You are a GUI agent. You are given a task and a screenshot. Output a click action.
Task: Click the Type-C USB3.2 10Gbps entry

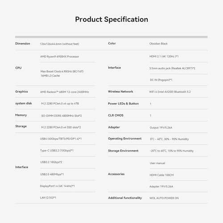tap(57, 150)
